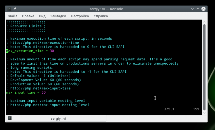Screen dimensions: 215x130
Task: Open the Справка menu
Action: 101,16
